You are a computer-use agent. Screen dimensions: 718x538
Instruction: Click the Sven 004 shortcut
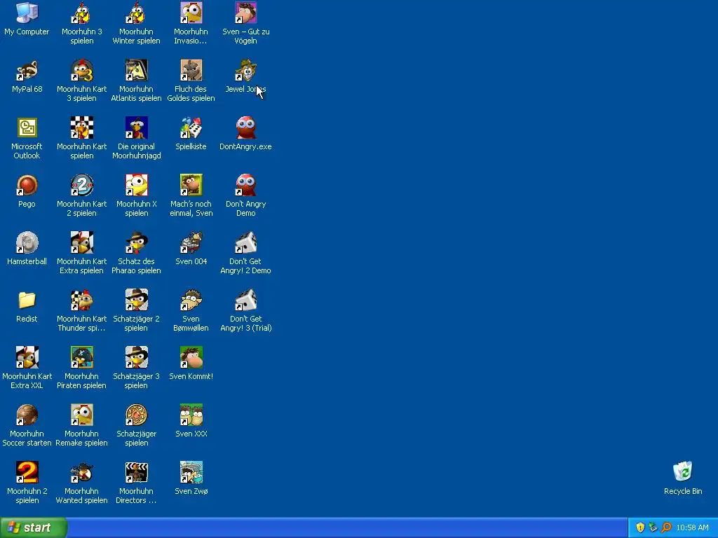[191, 242]
